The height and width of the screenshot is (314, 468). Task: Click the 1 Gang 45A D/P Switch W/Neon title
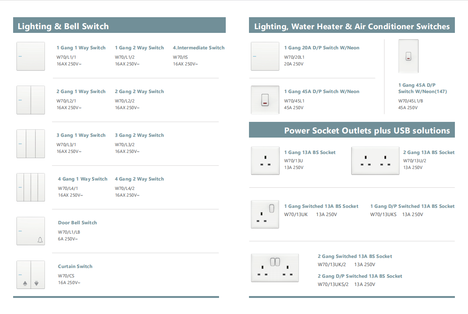[x=322, y=92]
